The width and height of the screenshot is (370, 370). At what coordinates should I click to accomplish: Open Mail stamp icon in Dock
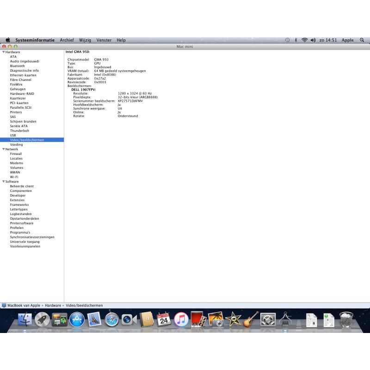94,320
